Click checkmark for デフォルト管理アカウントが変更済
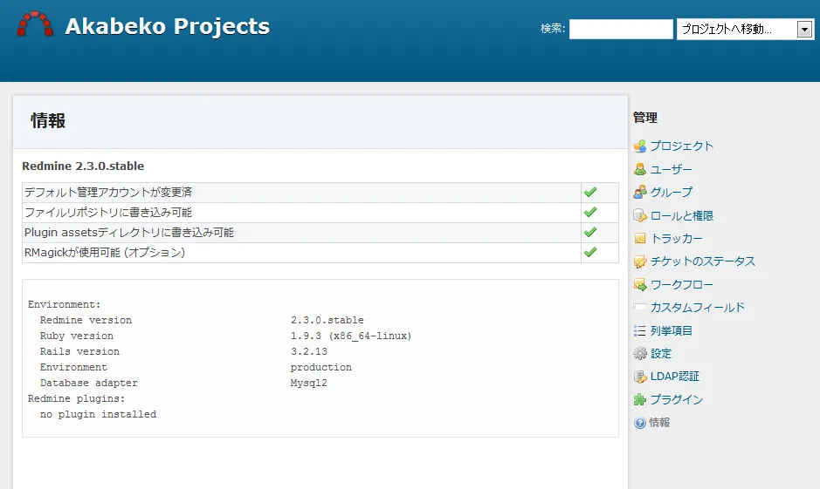This screenshot has height=489, width=820. [x=590, y=192]
